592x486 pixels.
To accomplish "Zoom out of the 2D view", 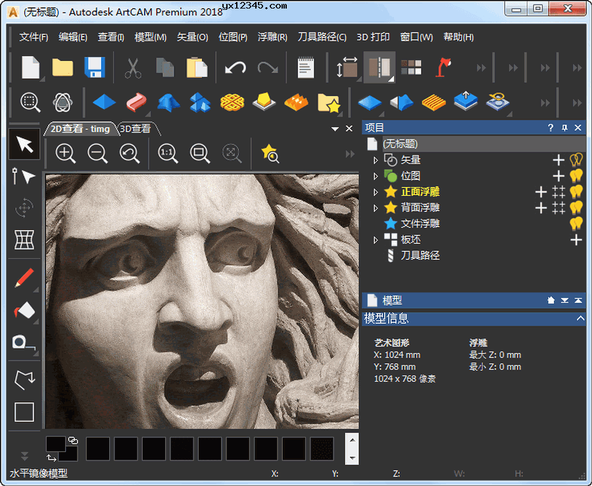I will pyautogui.click(x=98, y=154).
